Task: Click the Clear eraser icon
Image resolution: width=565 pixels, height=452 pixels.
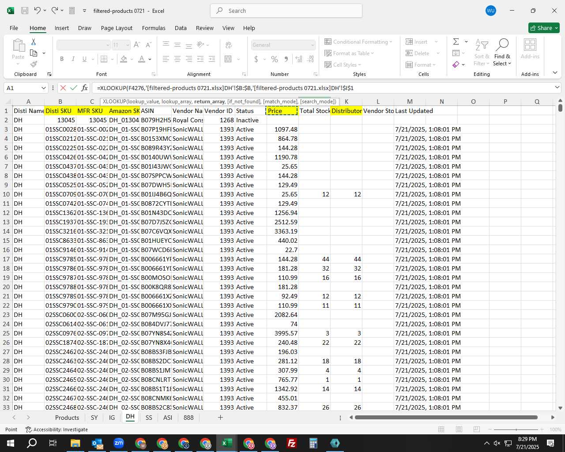Action: [456, 64]
